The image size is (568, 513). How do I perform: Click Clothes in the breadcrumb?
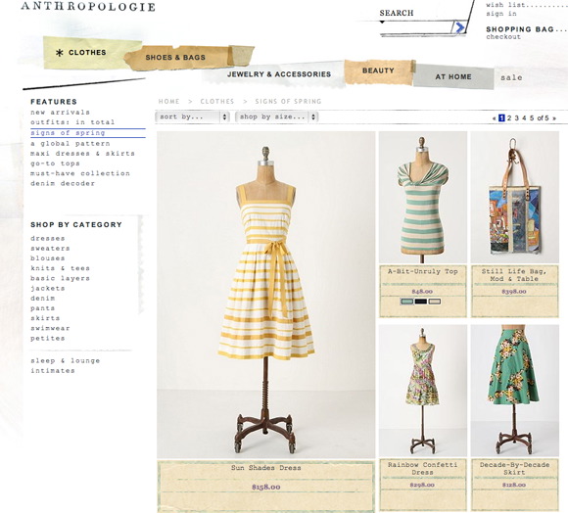point(217,102)
